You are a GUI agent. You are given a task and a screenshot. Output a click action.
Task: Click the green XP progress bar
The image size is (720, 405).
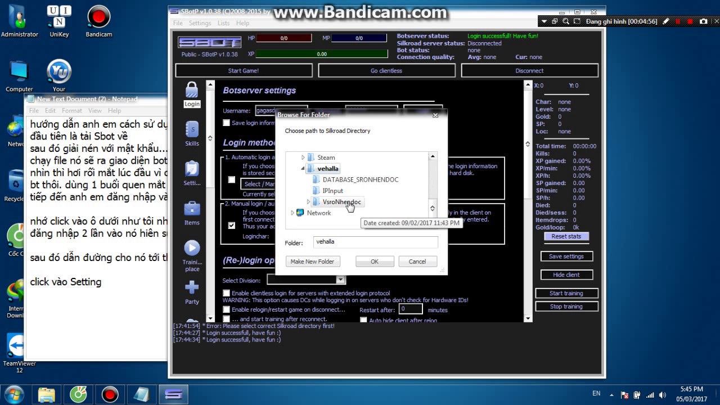(x=322, y=54)
